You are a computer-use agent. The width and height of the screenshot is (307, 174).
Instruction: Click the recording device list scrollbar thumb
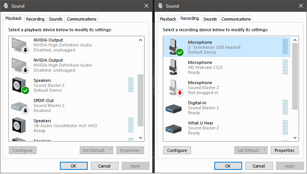[295, 76]
